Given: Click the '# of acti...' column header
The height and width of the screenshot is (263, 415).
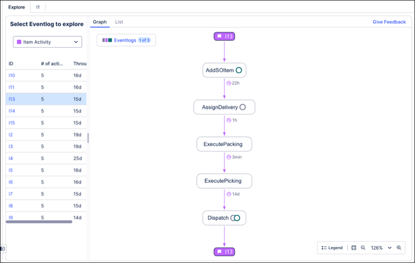Looking at the screenshot, I should click(52, 63).
